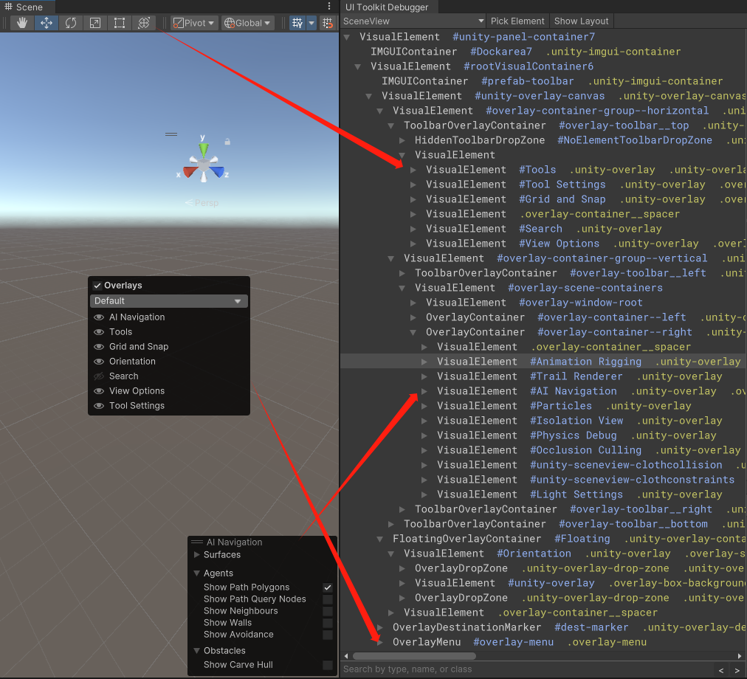Screen dimensions: 747x679
Task: Click debugger search input field
Action: point(526,669)
